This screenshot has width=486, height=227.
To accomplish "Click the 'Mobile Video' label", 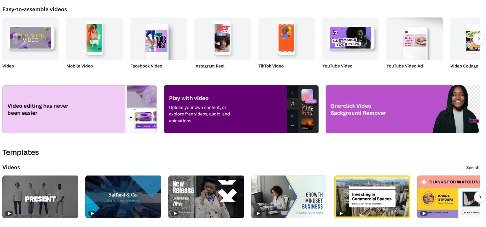I will pos(80,66).
